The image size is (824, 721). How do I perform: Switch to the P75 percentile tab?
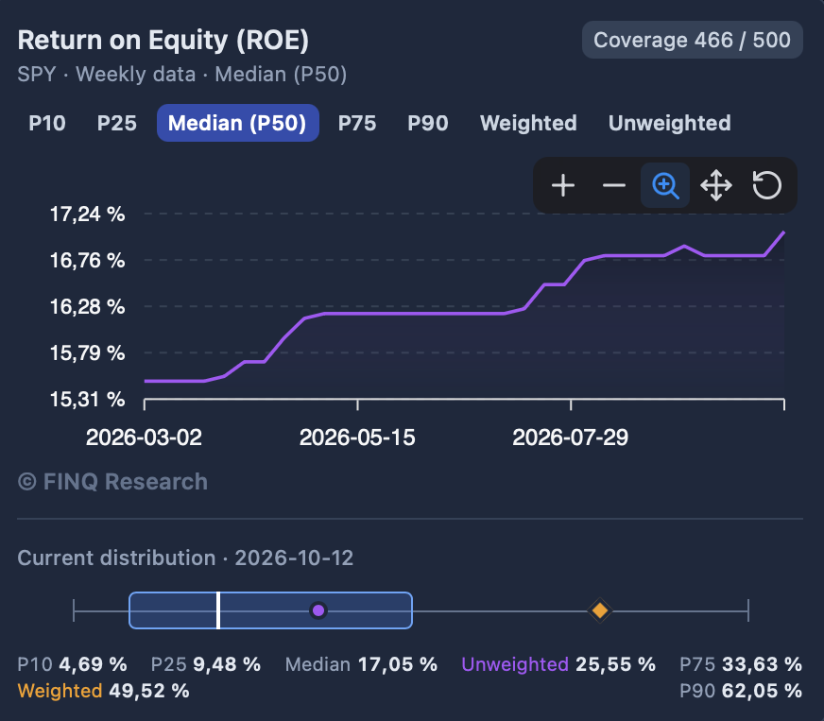(x=357, y=123)
